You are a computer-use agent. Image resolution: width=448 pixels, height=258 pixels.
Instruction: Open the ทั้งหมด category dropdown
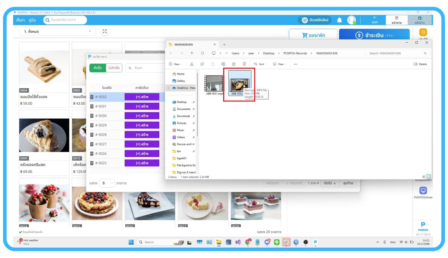57,31
